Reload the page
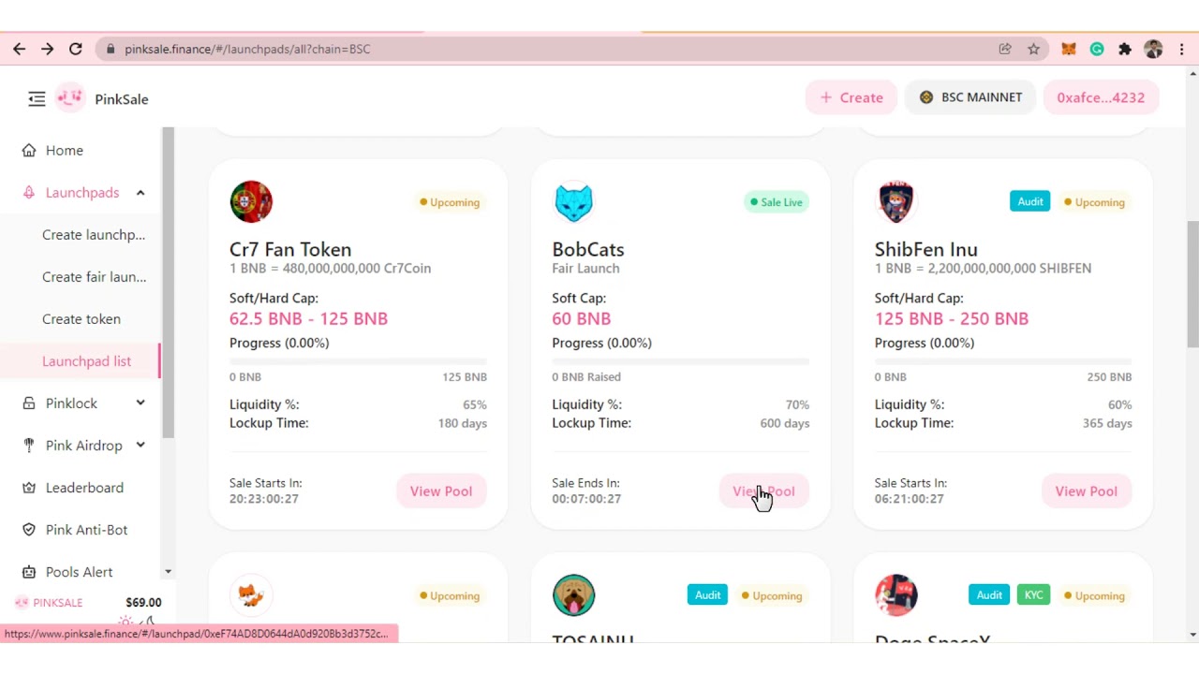The width and height of the screenshot is (1199, 674). pyautogui.click(x=76, y=49)
